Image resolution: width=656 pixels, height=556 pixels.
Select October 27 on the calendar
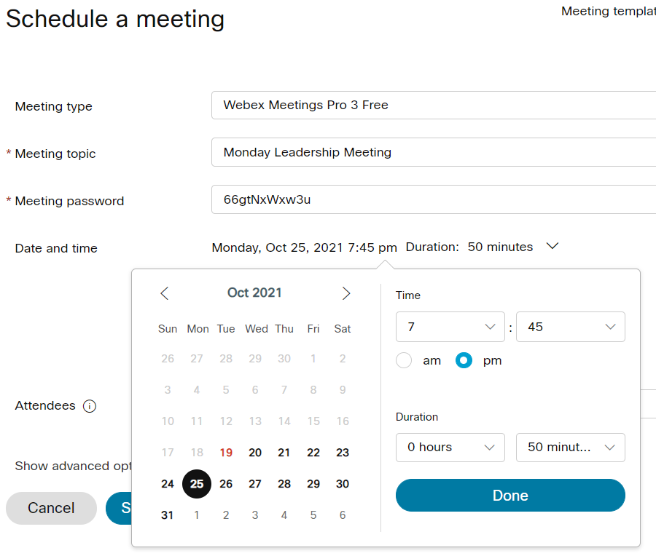254,483
